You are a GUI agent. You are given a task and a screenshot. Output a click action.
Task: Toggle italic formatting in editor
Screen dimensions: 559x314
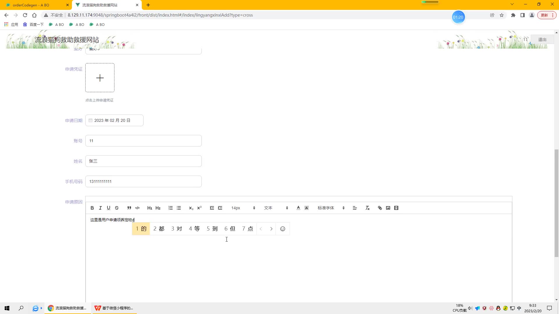(100, 208)
